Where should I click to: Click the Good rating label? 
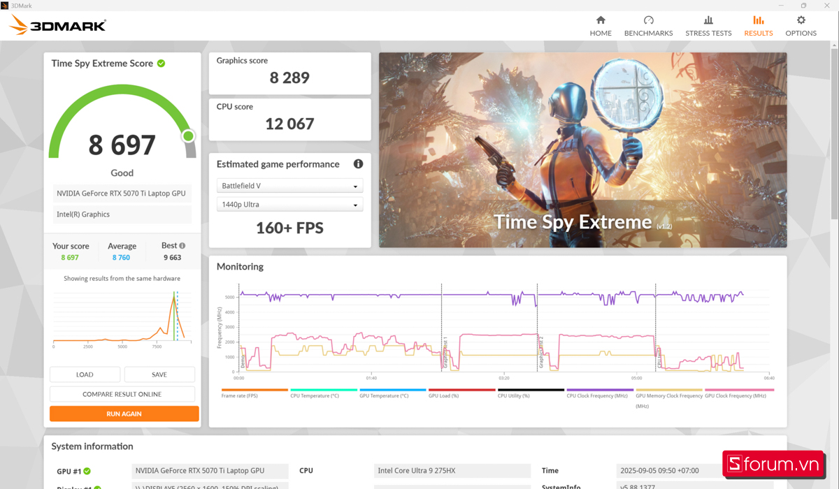pyautogui.click(x=122, y=173)
